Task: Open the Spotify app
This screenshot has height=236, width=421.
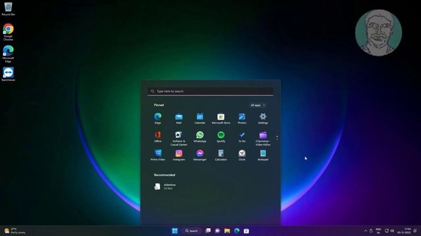Action: pyautogui.click(x=221, y=137)
